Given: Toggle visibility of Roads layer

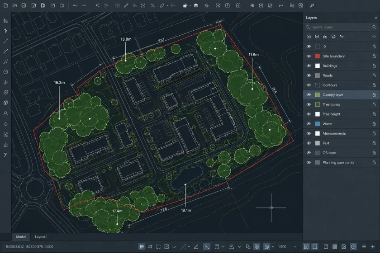Looking at the screenshot, I should 309,75.
